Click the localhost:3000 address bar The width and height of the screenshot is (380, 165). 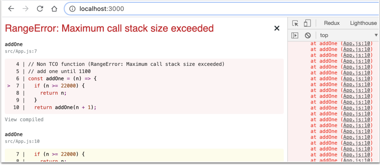(222, 9)
